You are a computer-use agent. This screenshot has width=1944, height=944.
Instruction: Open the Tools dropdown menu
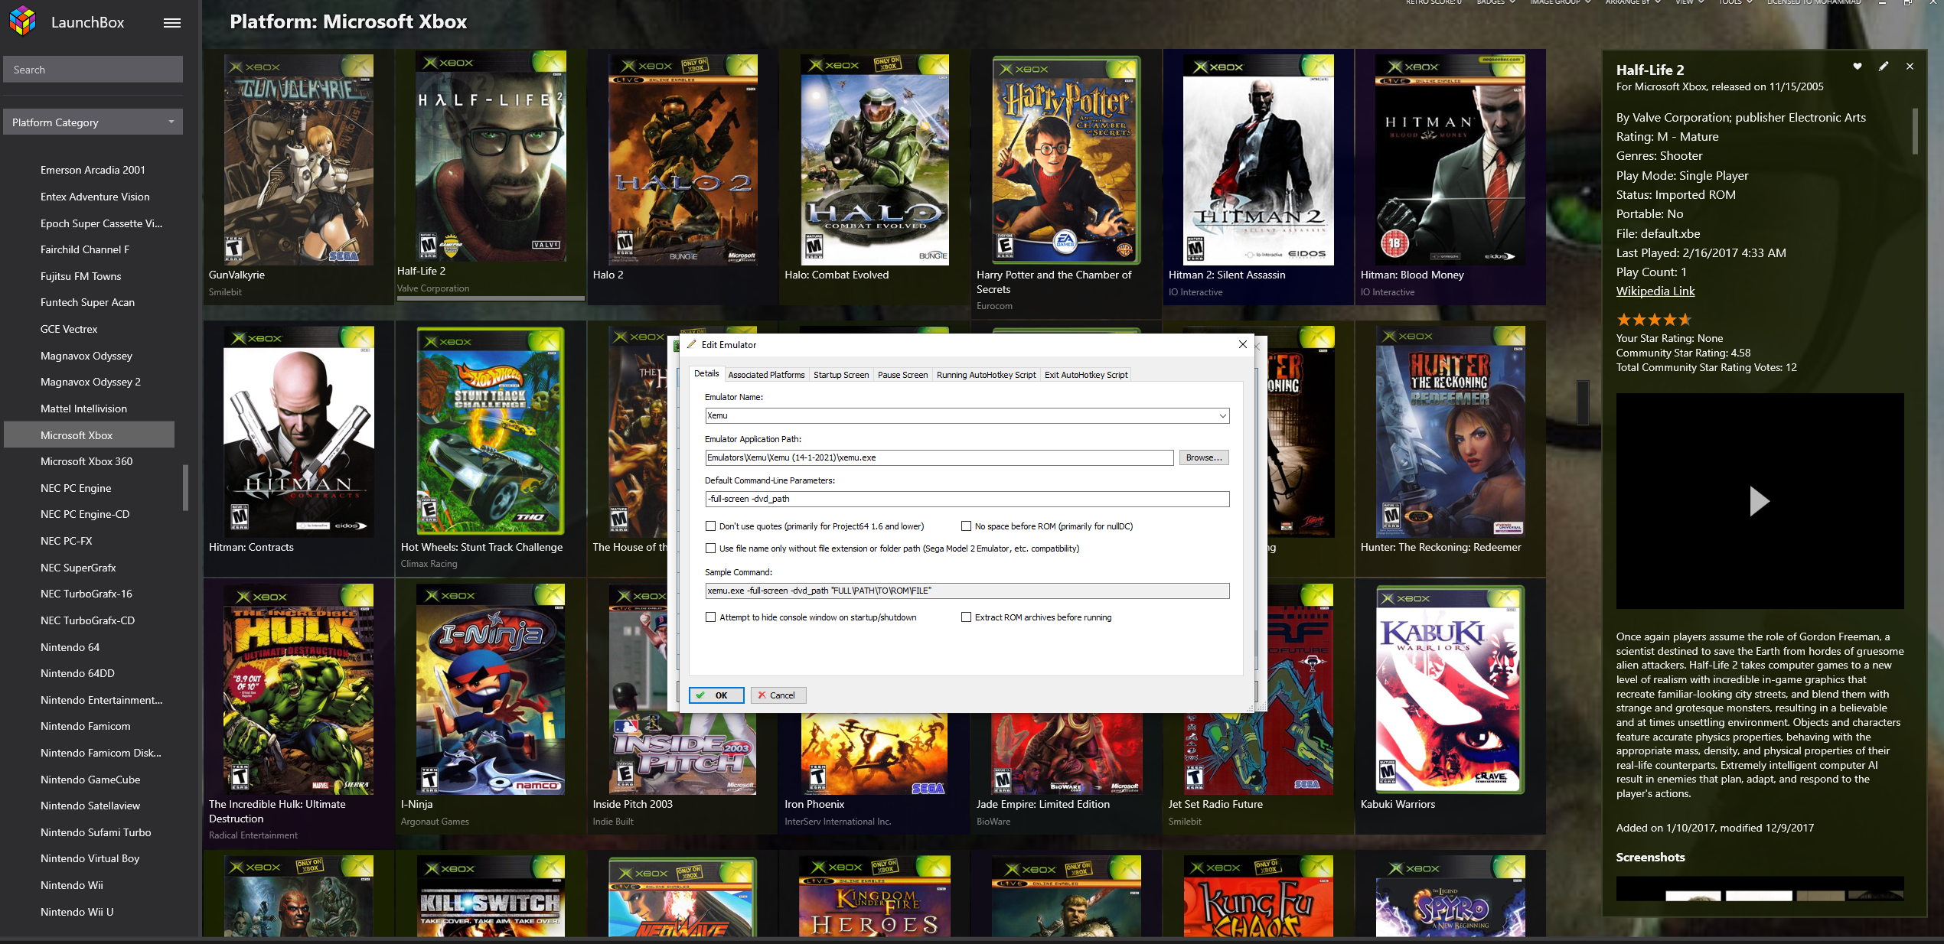pos(1735,2)
